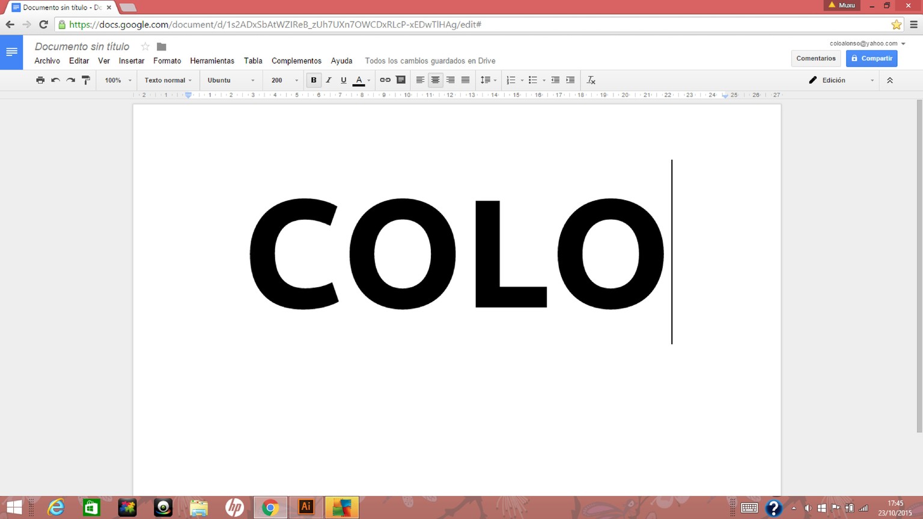Open the font size 200 dropdown
This screenshot has height=519, width=923.
click(x=284, y=80)
